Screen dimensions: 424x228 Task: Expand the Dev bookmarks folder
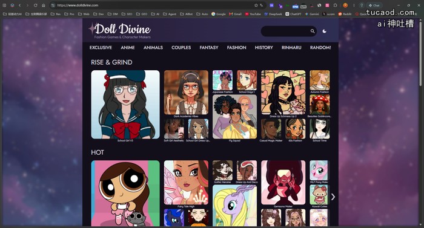[x=98, y=14]
